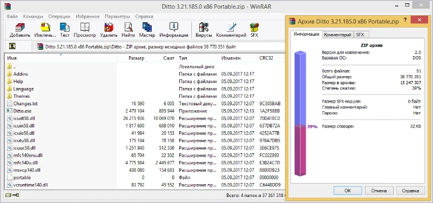Image resolution: width=433 pixels, height=203 pixels.
Task: Click the CRC32 value C6448DD9
Action: [270, 185]
